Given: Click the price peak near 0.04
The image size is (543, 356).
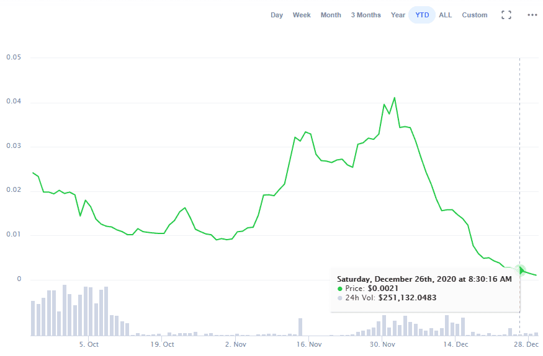Looking at the screenshot, I should click(x=394, y=98).
